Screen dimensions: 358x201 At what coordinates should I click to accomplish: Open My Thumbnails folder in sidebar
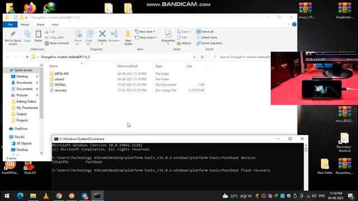(27, 108)
